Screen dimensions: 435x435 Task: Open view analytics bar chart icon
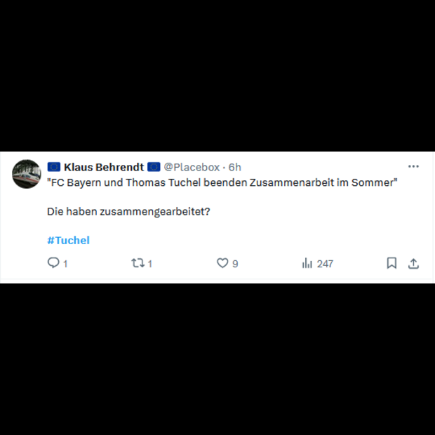click(x=307, y=263)
